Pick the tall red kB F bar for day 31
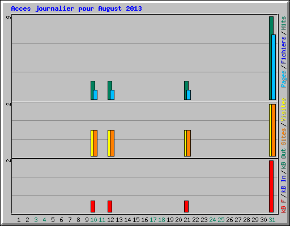This screenshot has width=290, height=226. click(x=271, y=186)
